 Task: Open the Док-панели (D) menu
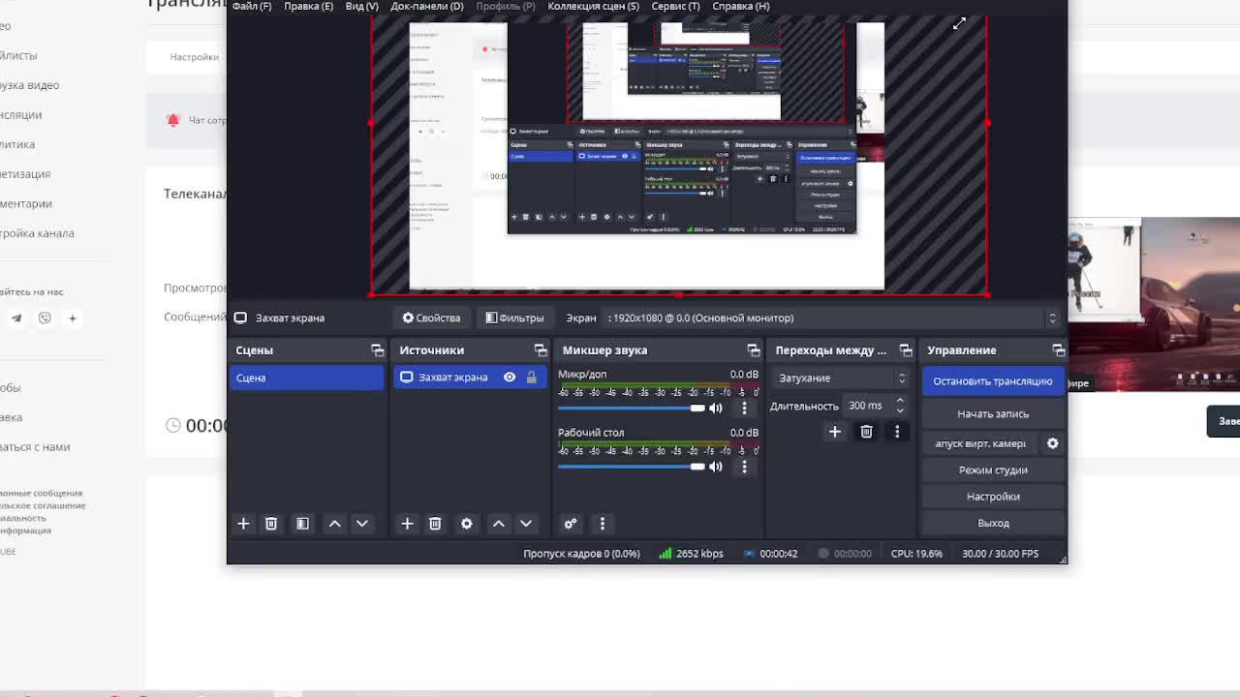pyautogui.click(x=427, y=6)
